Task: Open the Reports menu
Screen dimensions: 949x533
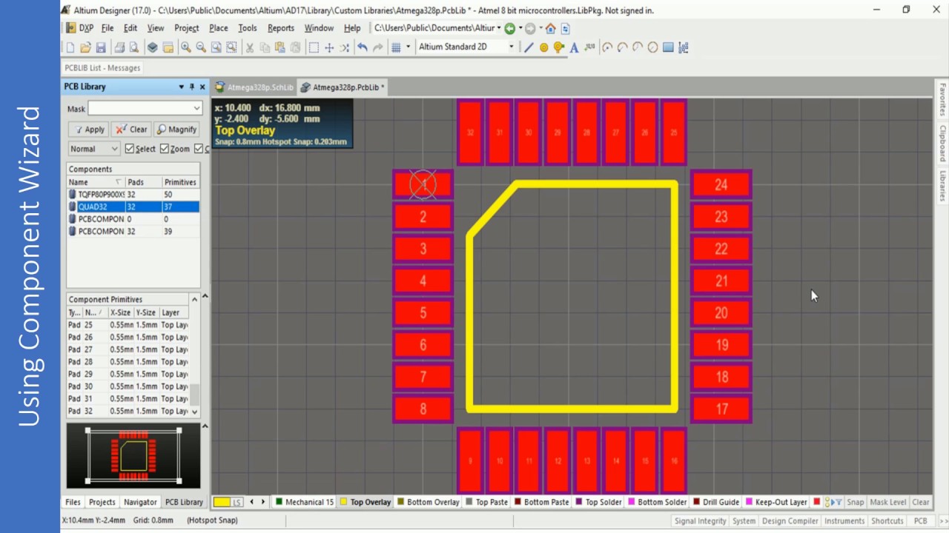Action: pos(281,28)
